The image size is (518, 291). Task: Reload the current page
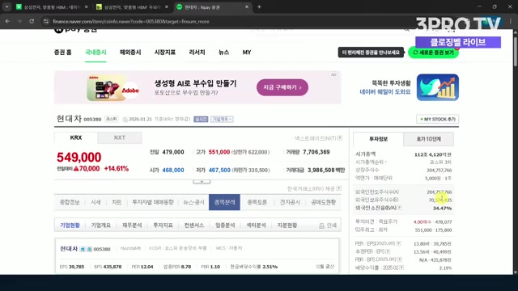click(x=32, y=22)
